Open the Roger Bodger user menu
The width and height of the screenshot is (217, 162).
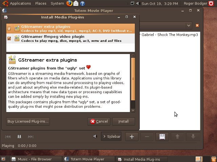click(195, 3)
